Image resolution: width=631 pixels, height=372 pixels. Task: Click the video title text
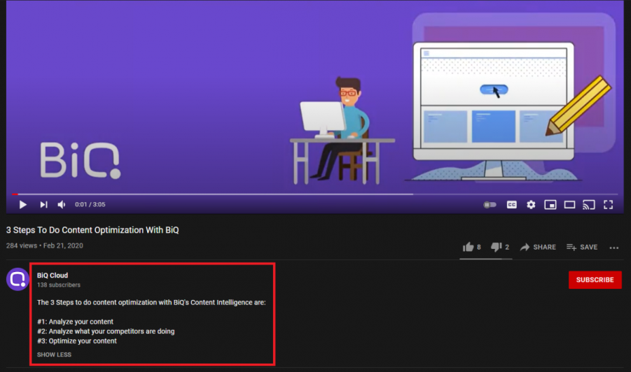tap(92, 230)
